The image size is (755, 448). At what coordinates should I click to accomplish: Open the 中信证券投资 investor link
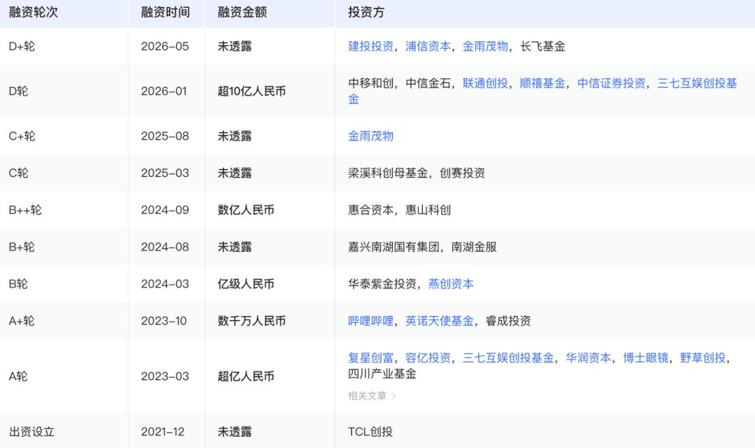coord(612,83)
